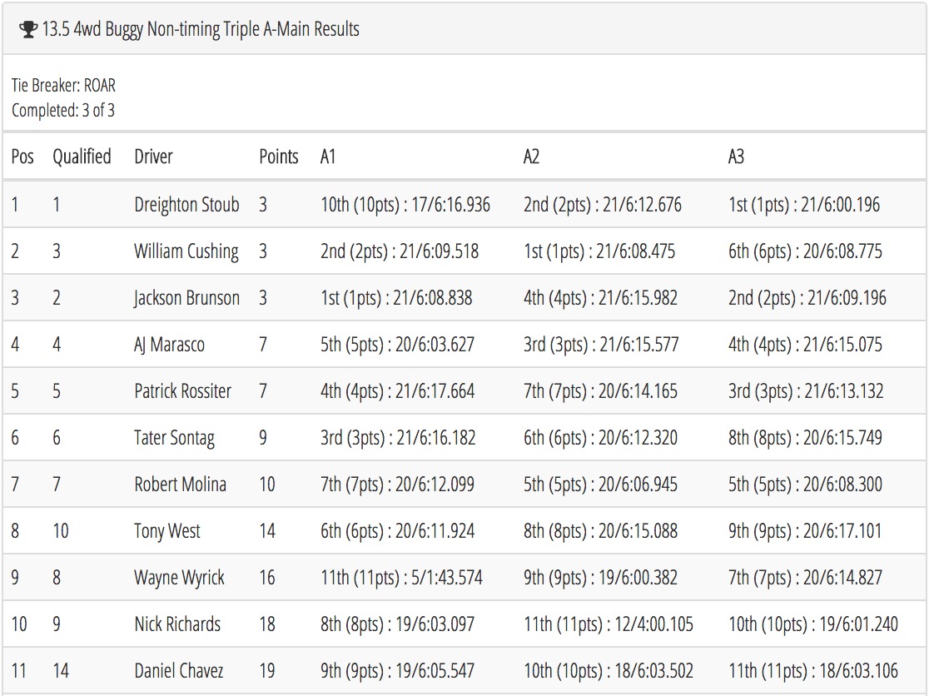Click A3 result '2nd (2pts) : 21/6:09.196'
The image size is (929, 696).
pos(807,297)
